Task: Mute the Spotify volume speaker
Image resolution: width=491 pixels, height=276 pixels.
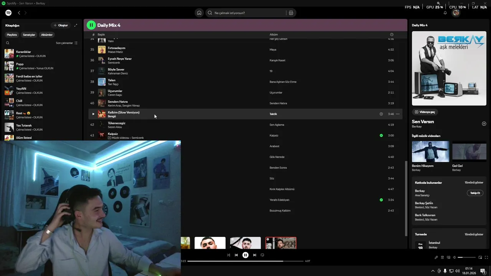Action: point(455,257)
